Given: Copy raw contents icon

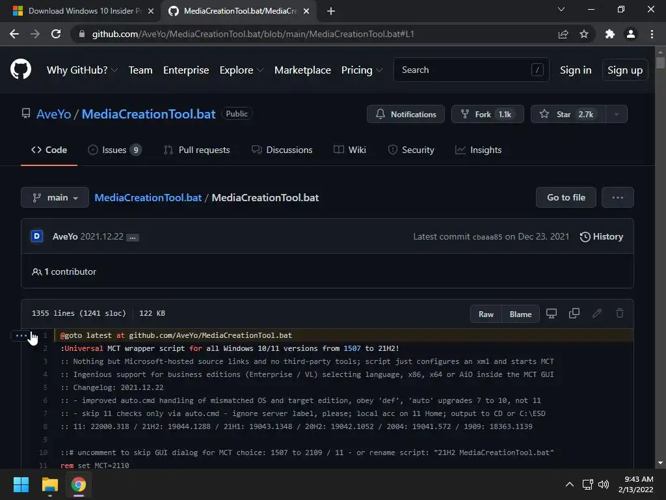Looking at the screenshot, I should pos(574,314).
